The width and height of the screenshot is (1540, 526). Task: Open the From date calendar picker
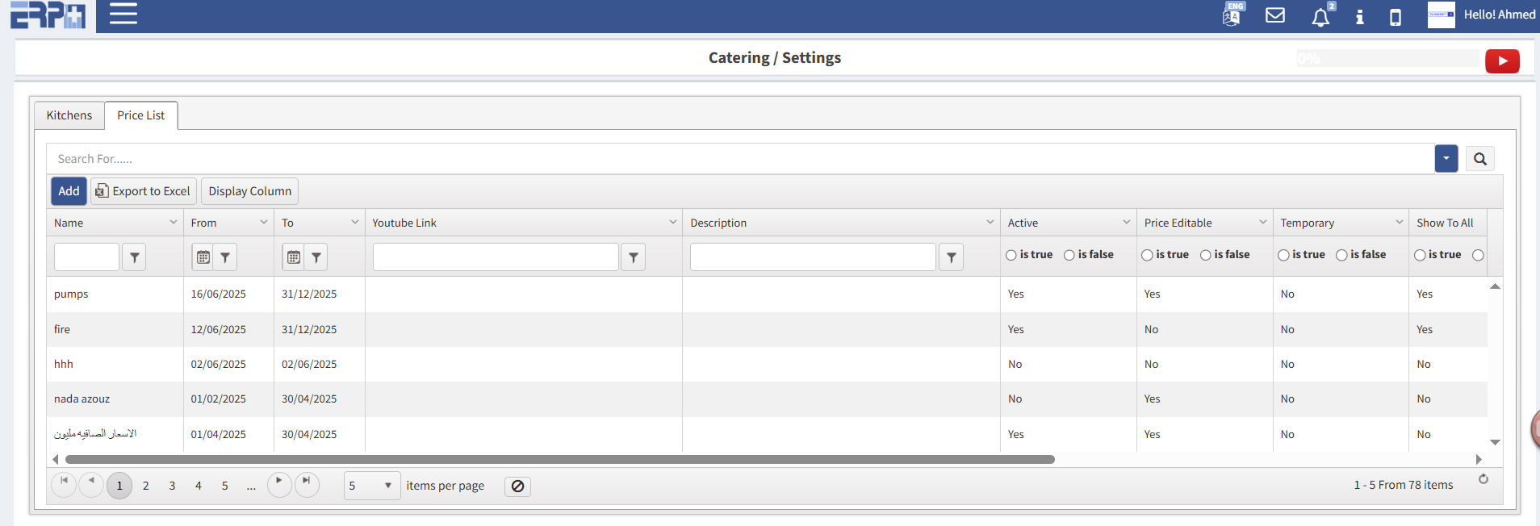point(203,257)
